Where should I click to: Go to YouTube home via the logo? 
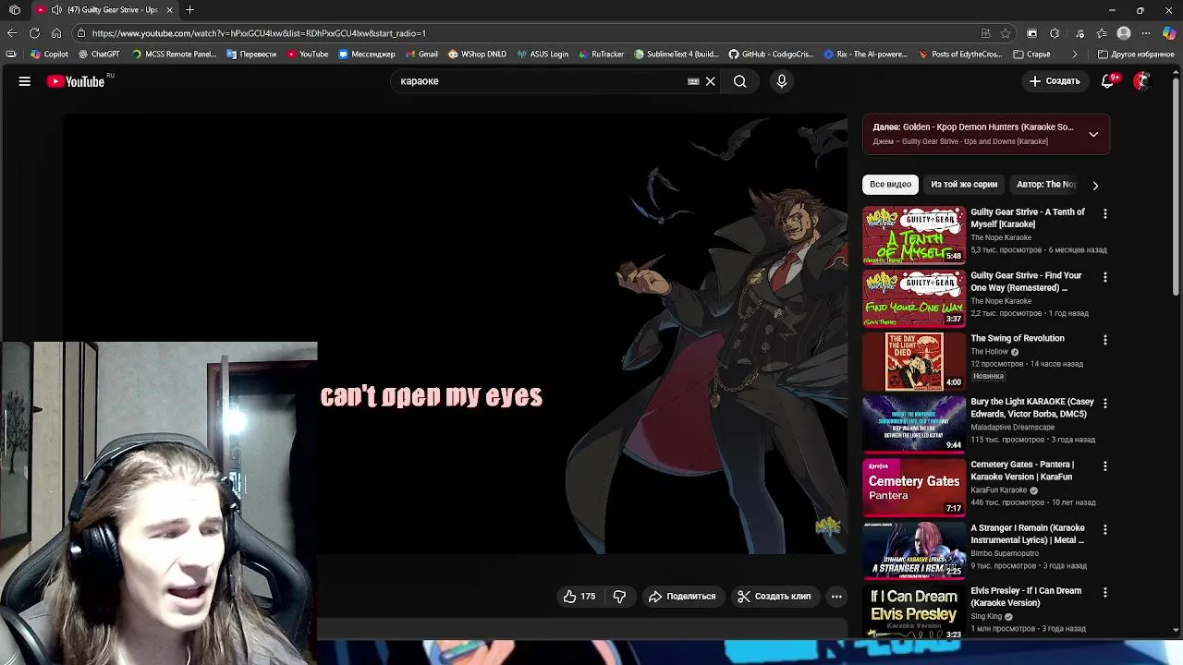point(76,81)
